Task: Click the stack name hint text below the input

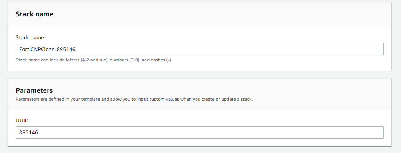Action: (94, 60)
